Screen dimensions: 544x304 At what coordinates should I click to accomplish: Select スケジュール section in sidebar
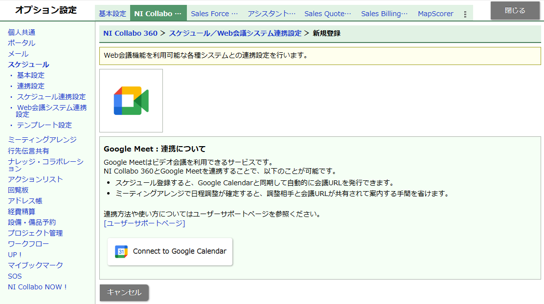(28, 65)
